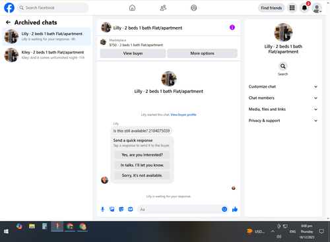Open the Groups icon in top navigation

click(194, 8)
